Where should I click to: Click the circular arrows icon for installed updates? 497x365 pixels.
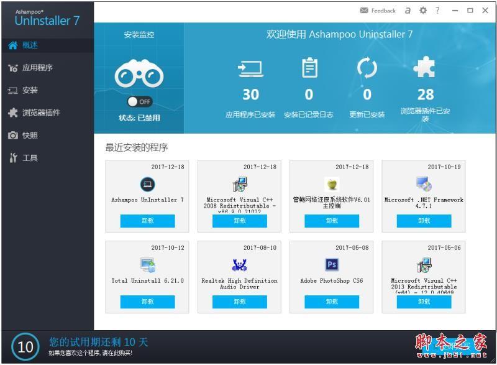click(367, 67)
